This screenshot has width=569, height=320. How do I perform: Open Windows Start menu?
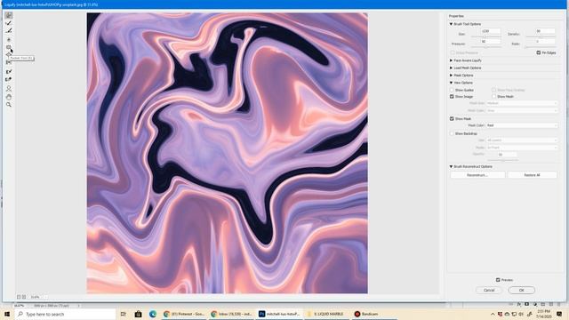7,314
